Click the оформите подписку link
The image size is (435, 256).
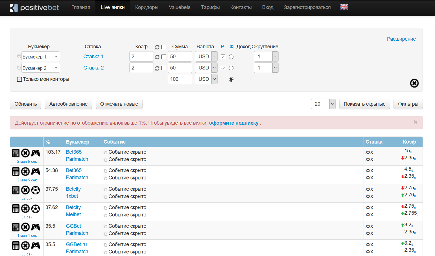click(x=234, y=123)
